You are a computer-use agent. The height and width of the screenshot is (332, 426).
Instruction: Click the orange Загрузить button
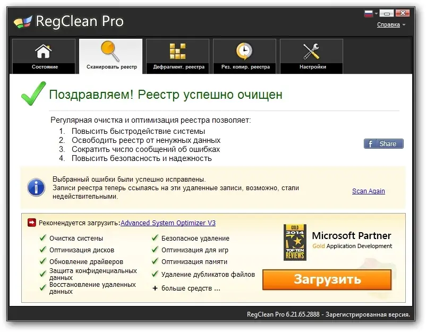[327, 279]
